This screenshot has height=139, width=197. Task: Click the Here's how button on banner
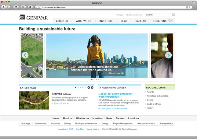point(116,73)
